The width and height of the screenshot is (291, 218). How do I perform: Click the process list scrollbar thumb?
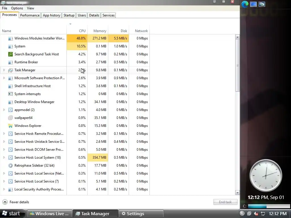(238, 65)
